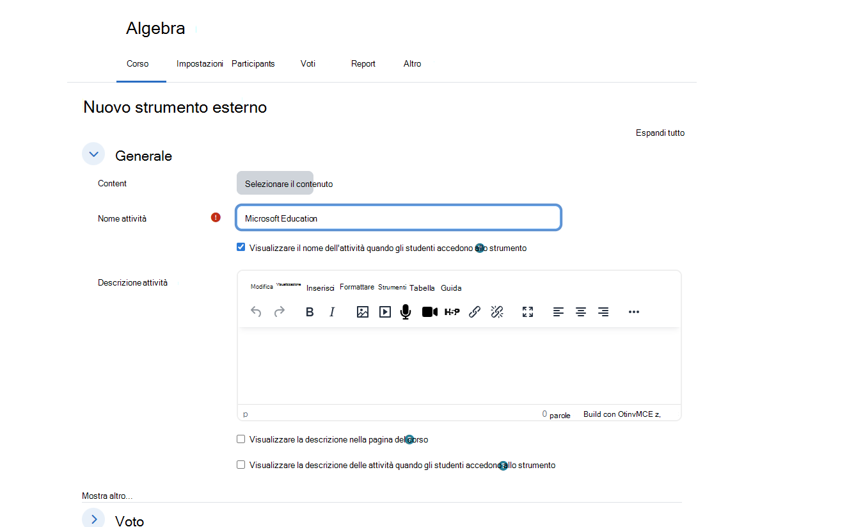Open the Impostazioni tab
The image size is (847, 527).
(200, 64)
